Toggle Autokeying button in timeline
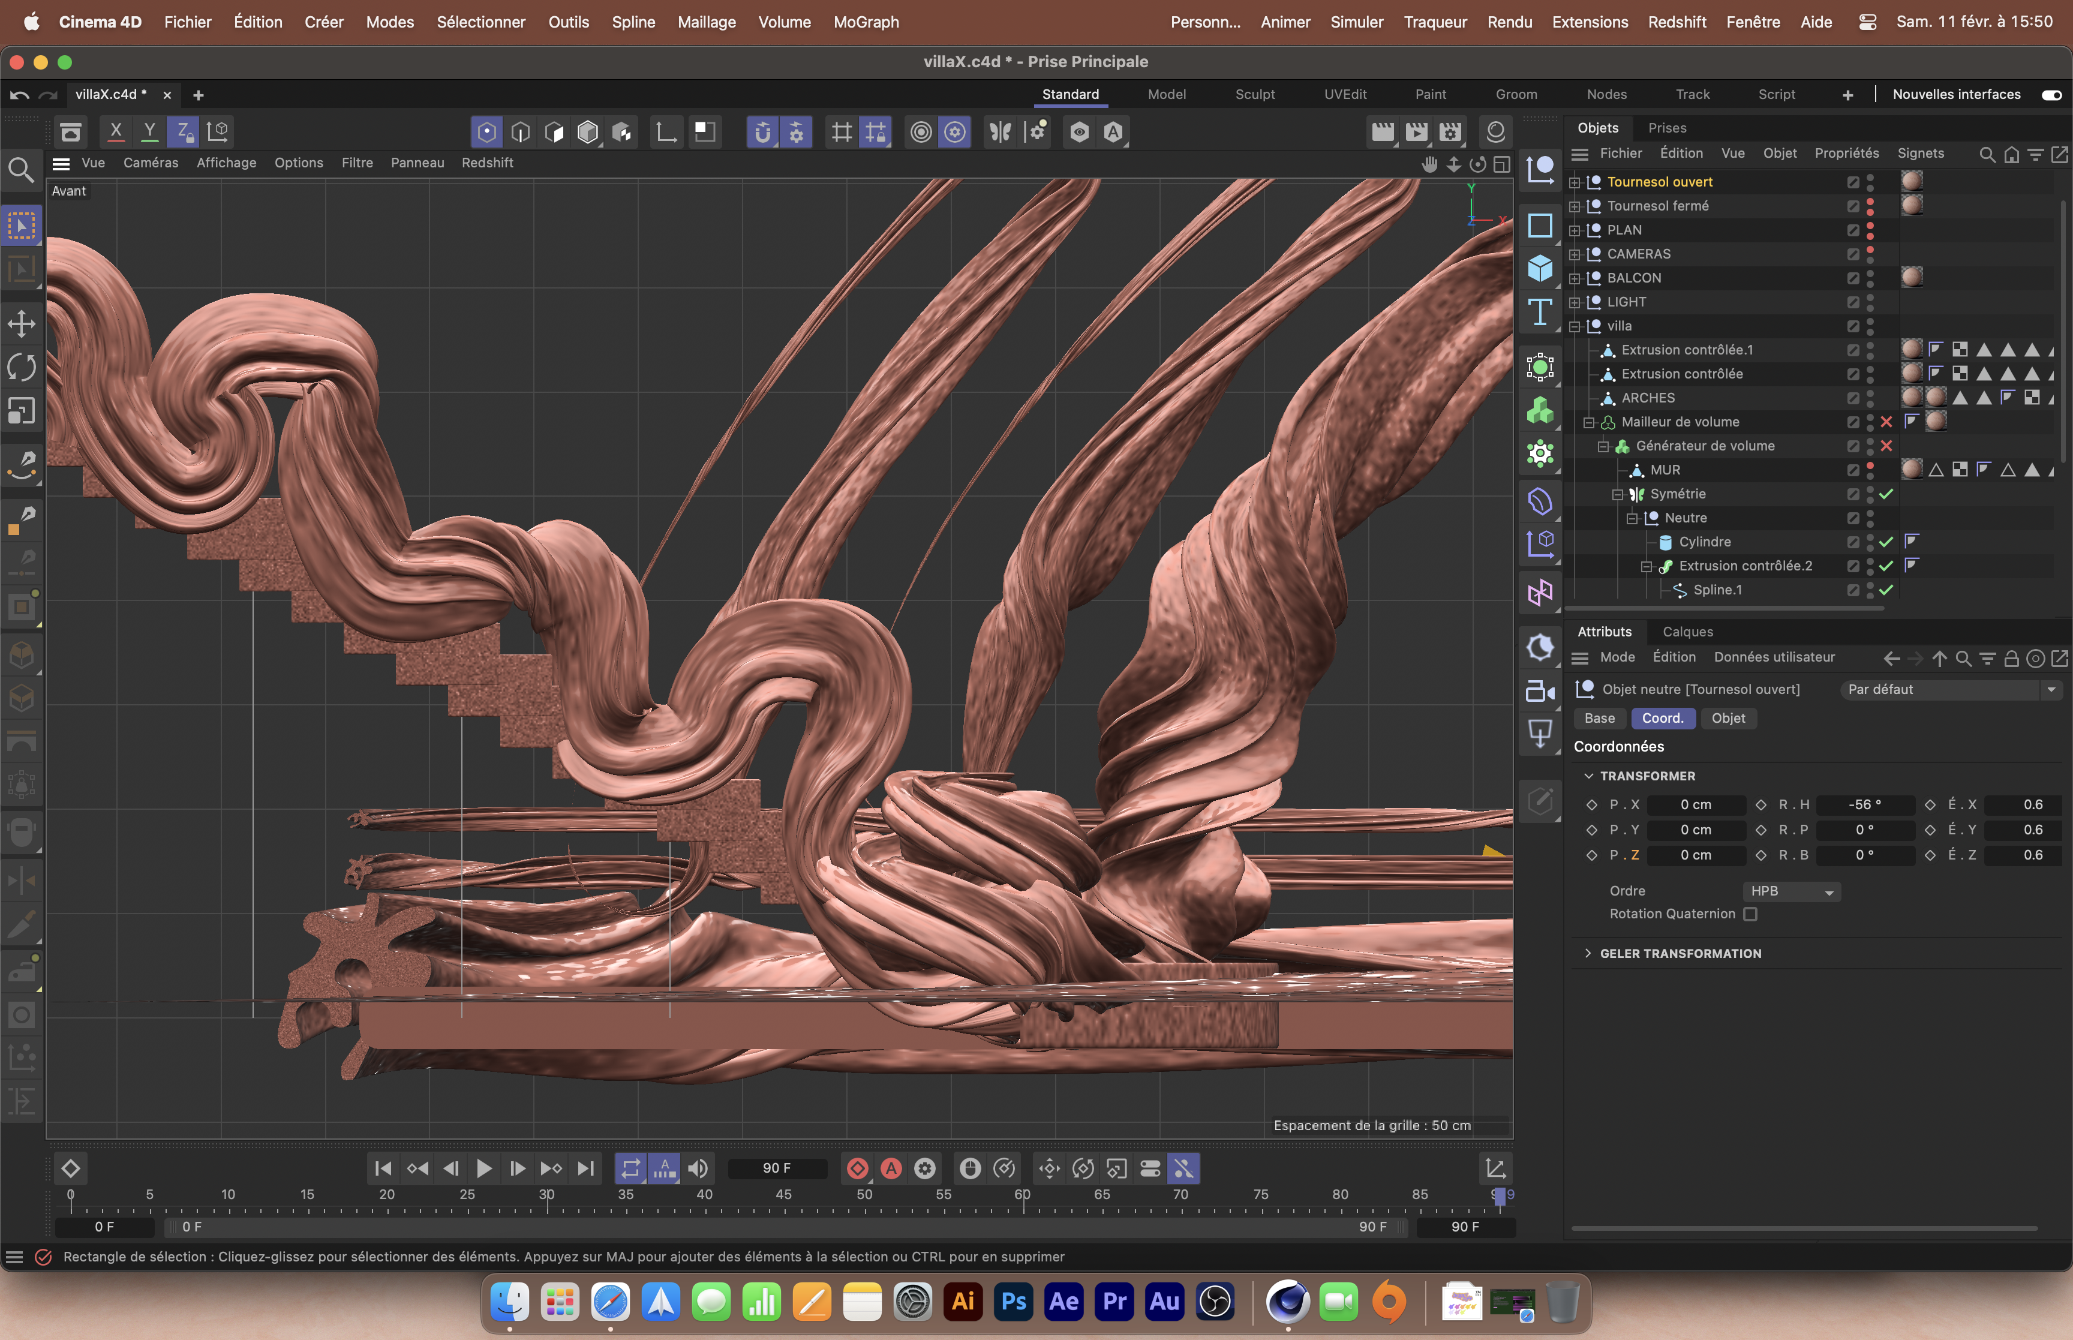 tap(891, 1168)
